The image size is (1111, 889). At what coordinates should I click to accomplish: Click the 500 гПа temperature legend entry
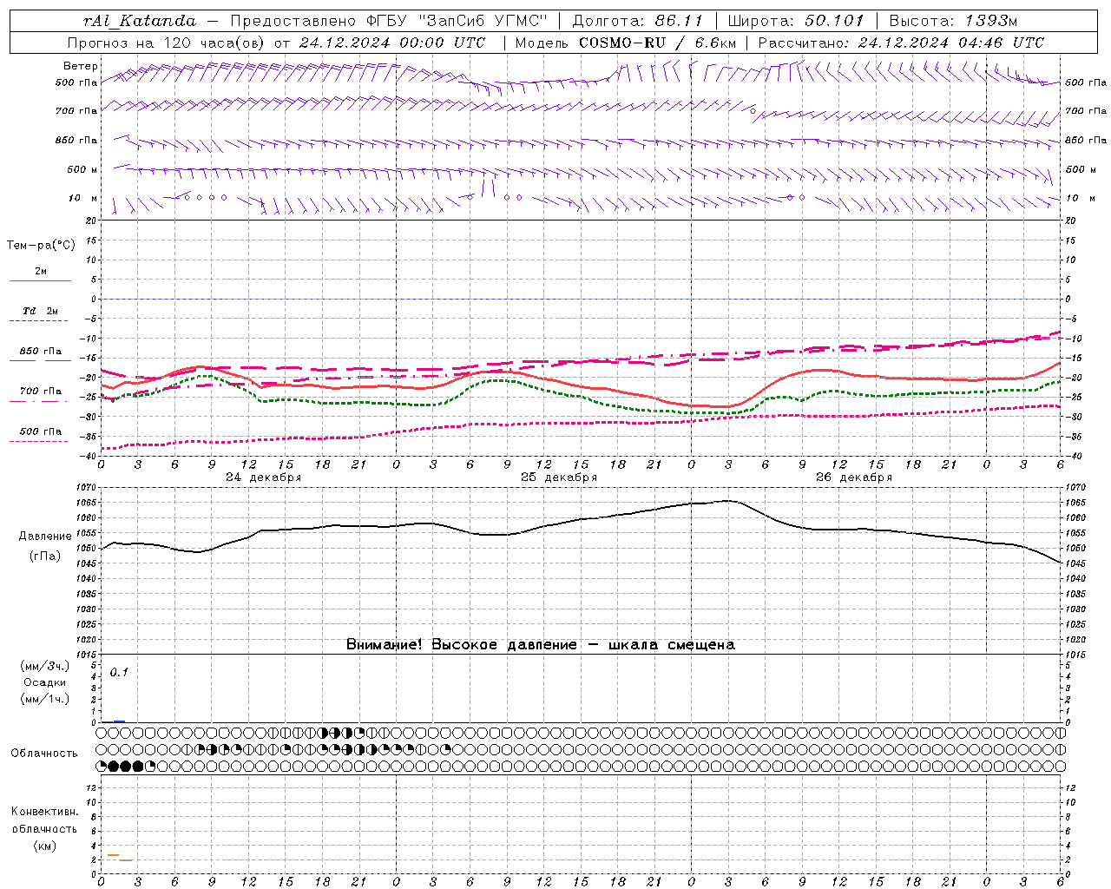(41, 431)
